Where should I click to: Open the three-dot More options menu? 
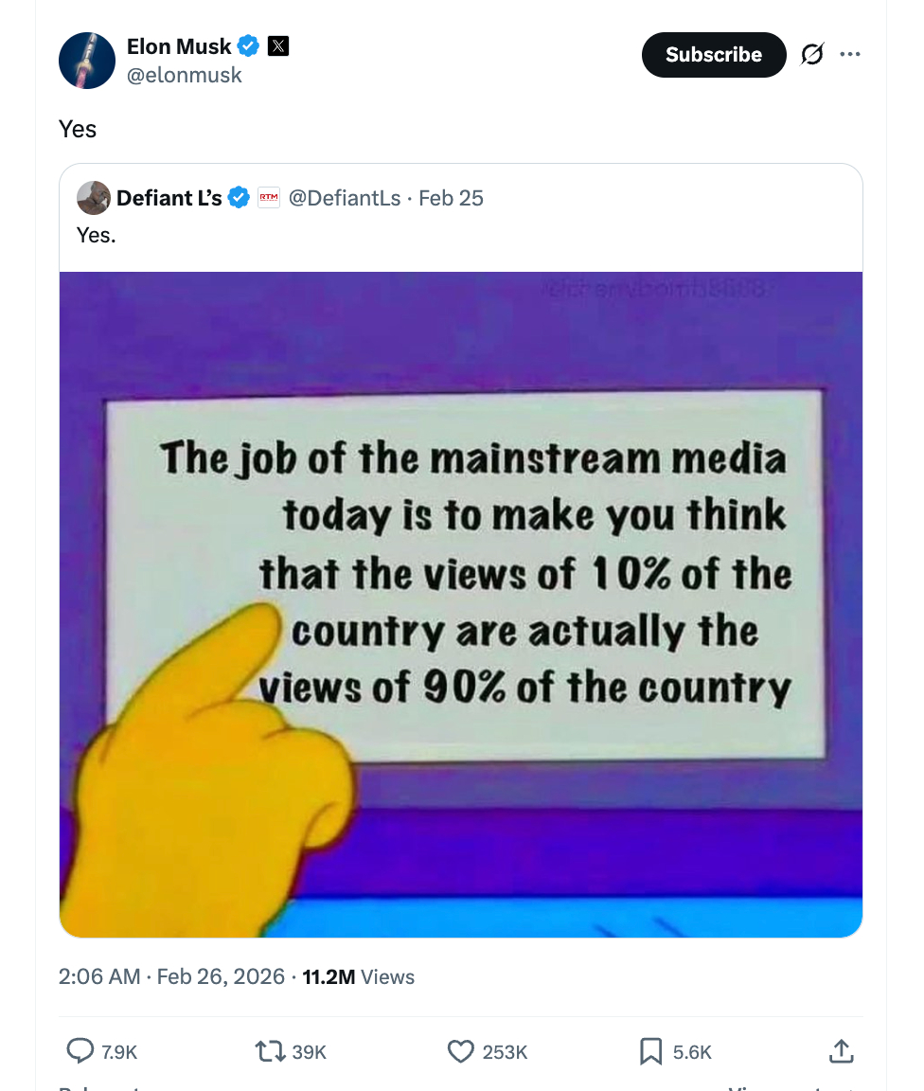[850, 55]
